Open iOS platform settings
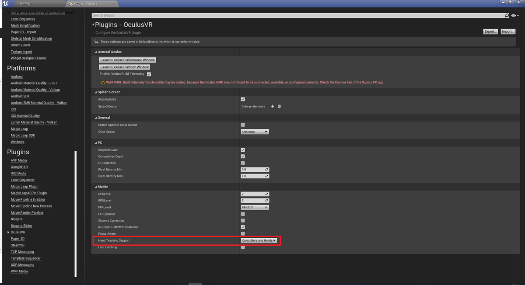This screenshot has height=285, width=525. coord(13,109)
